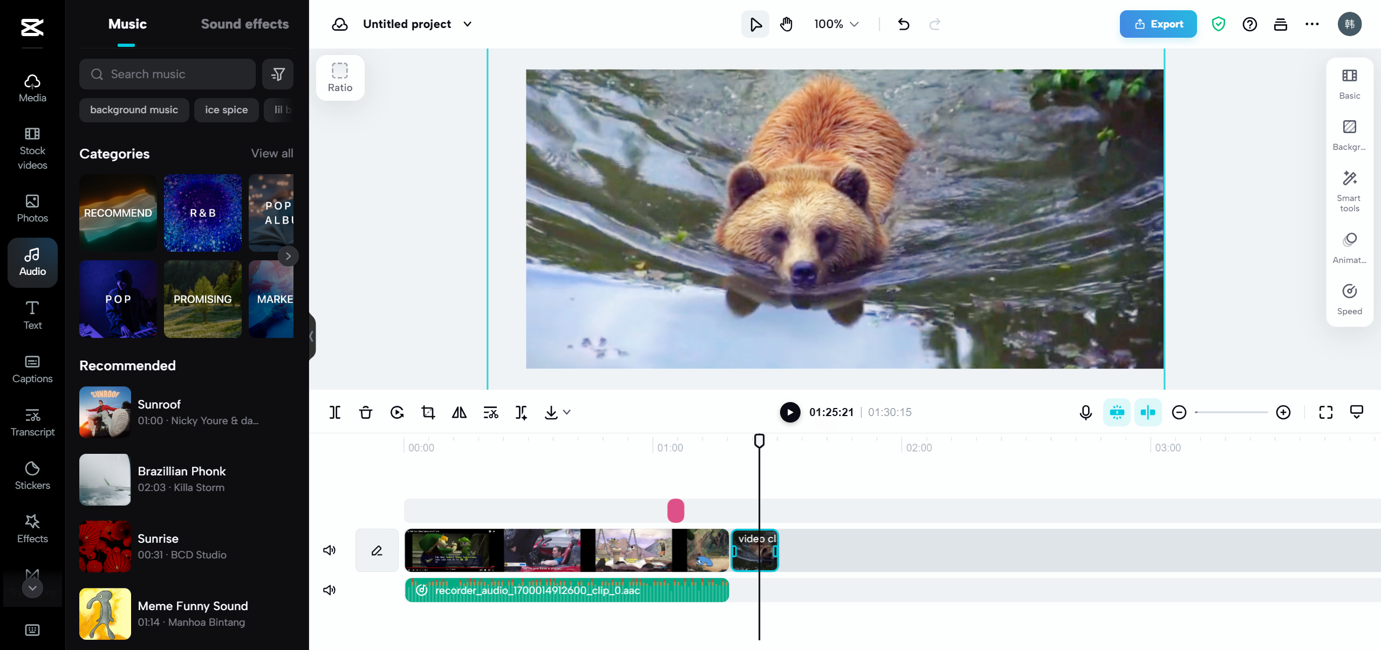
Task: Click View all categories link
Action: coord(272,153)
